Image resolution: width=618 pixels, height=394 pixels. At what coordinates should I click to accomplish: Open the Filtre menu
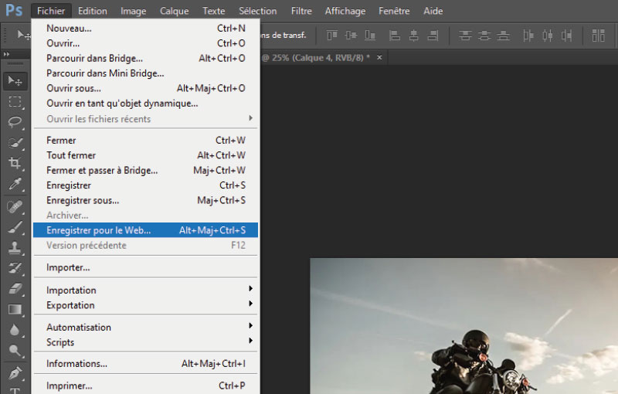tap(301, 11)
